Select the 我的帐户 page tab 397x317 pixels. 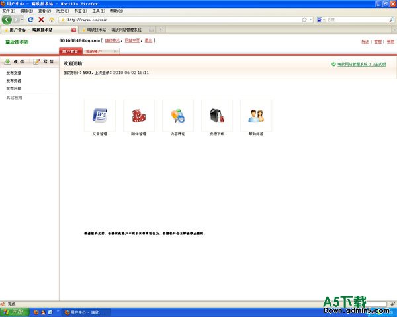pos(101,52)
